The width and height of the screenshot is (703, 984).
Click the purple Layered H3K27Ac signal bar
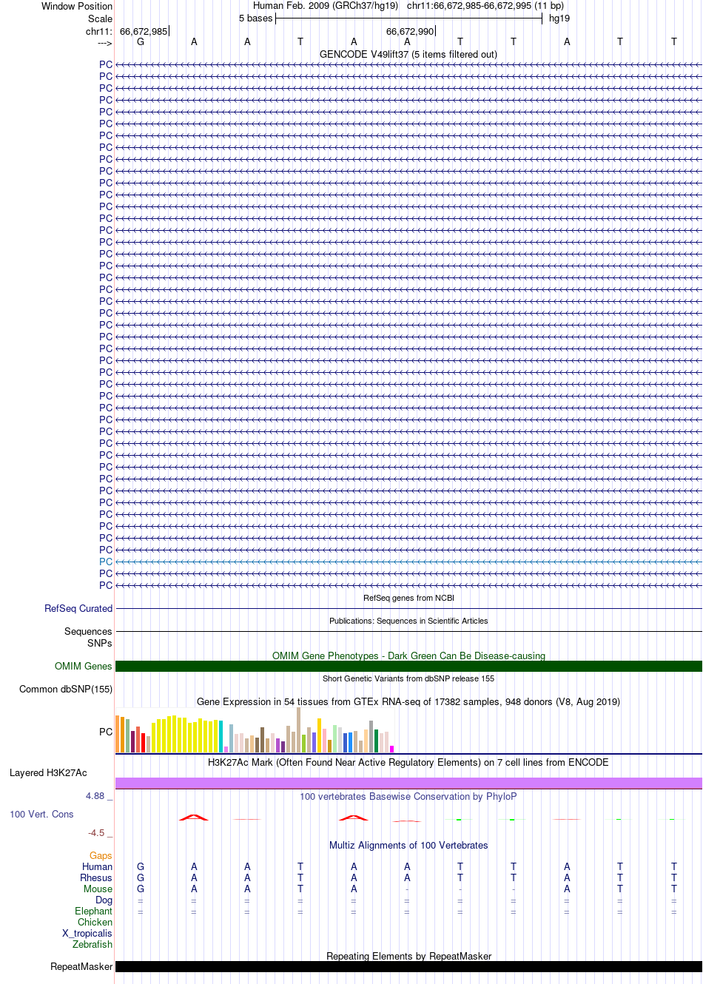click(408, 783)
